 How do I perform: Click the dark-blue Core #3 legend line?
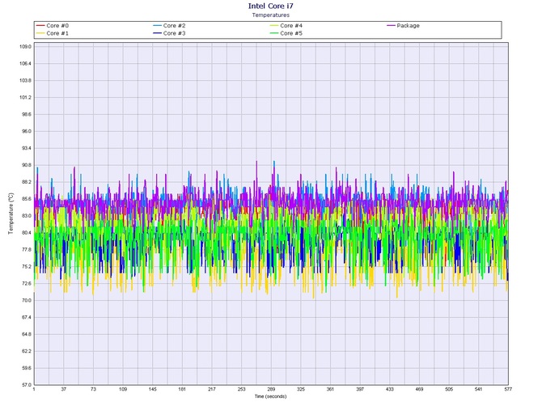pyautogui.click(x=157, y=33)
